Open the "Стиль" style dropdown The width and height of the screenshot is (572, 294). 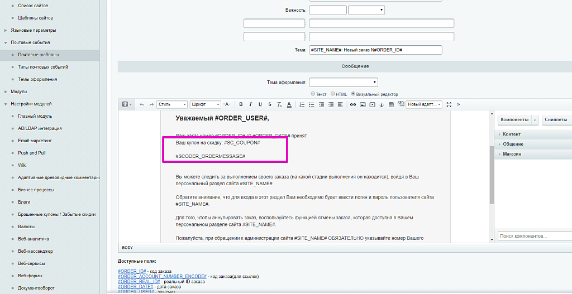coord(172,104)
